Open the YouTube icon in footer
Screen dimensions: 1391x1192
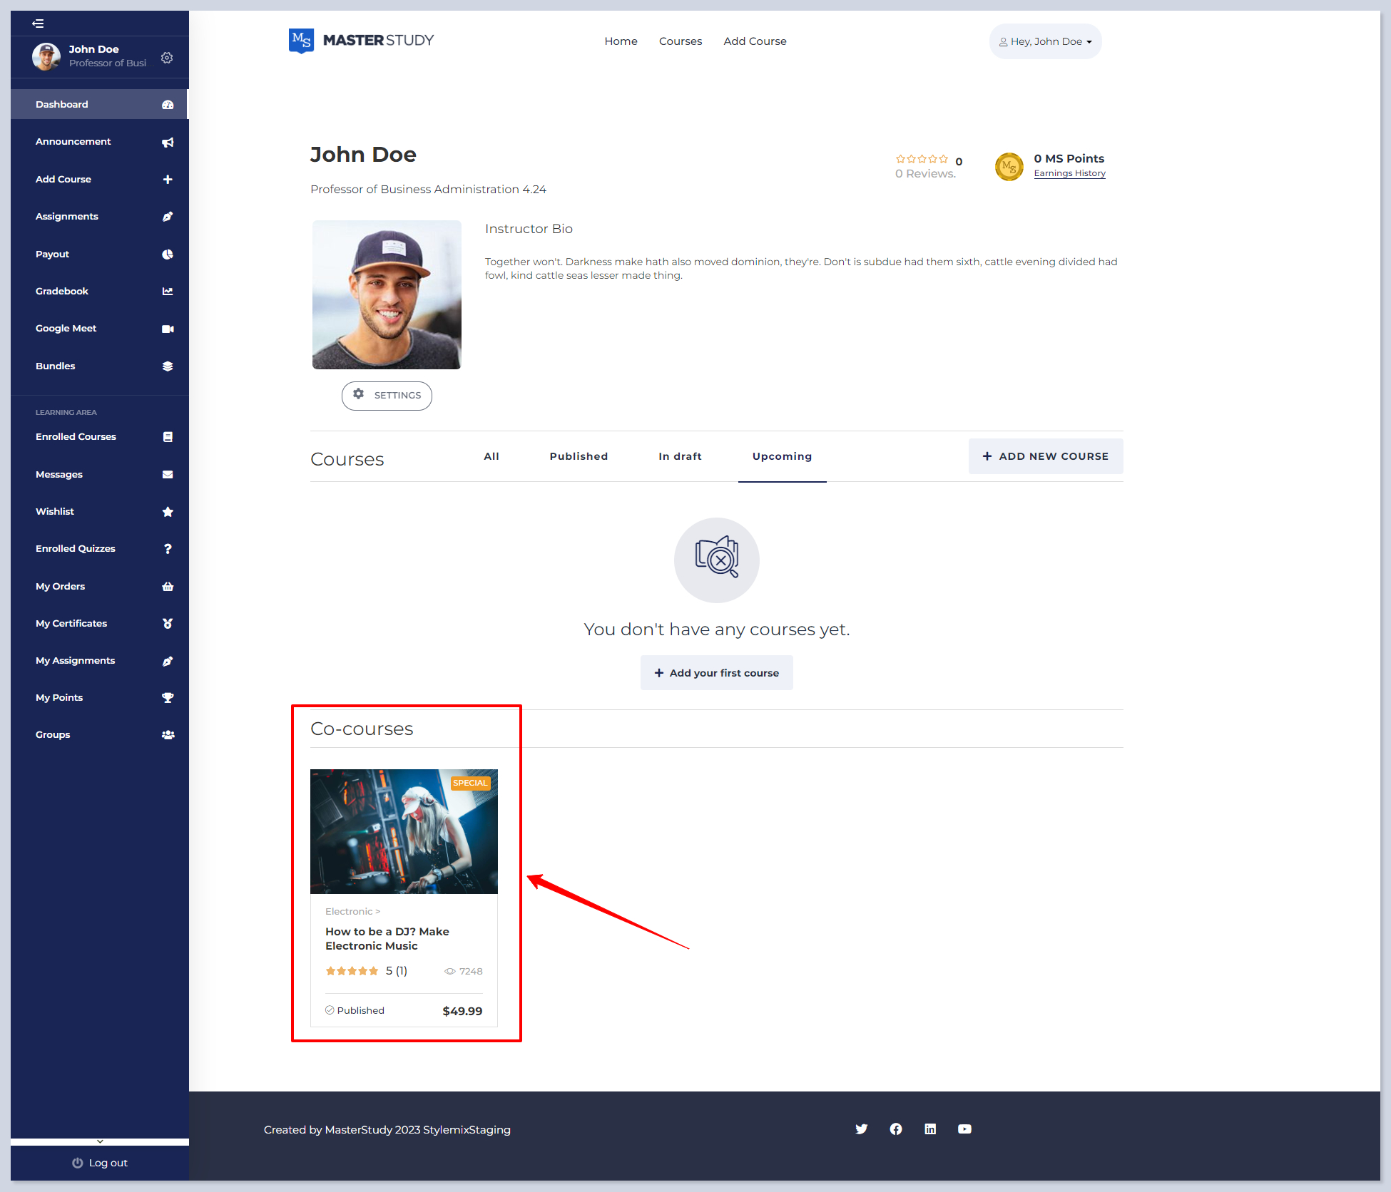click(964, 1129)
